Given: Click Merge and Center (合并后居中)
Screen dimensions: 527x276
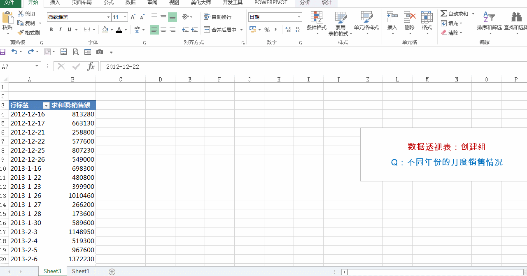Looking at the screenshot, I should click(220, 30).
